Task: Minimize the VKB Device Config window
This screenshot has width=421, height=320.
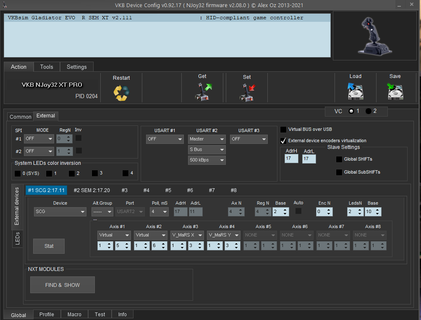Action: click(399, 5)
